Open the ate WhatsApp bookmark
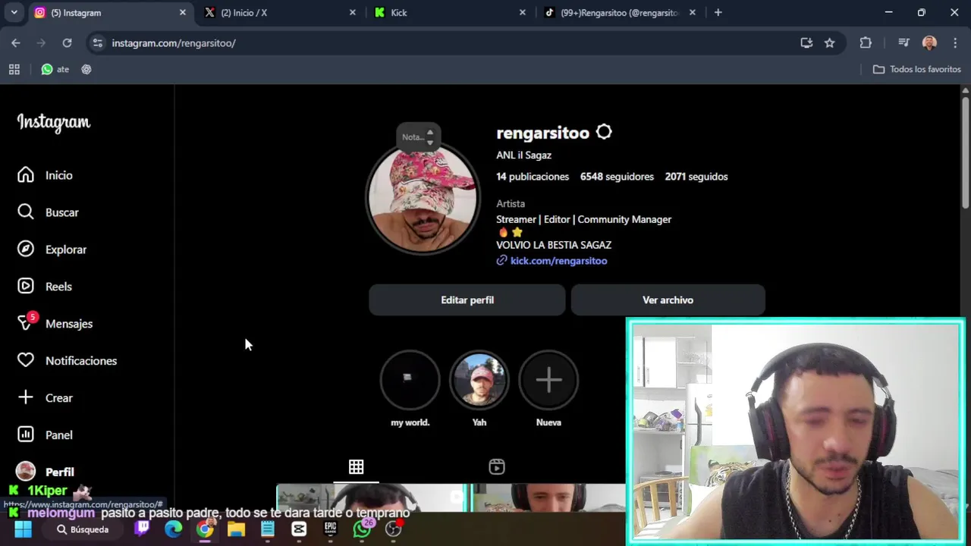Viewport: 971px width, 546px height. click(x=55, y=69)
